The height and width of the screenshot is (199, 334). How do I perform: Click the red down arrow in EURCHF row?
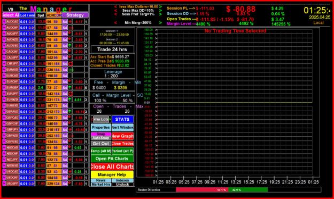tap(70, 81)
